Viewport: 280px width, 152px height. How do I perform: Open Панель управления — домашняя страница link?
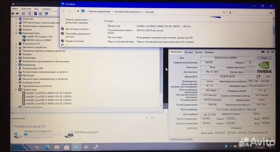78,21
